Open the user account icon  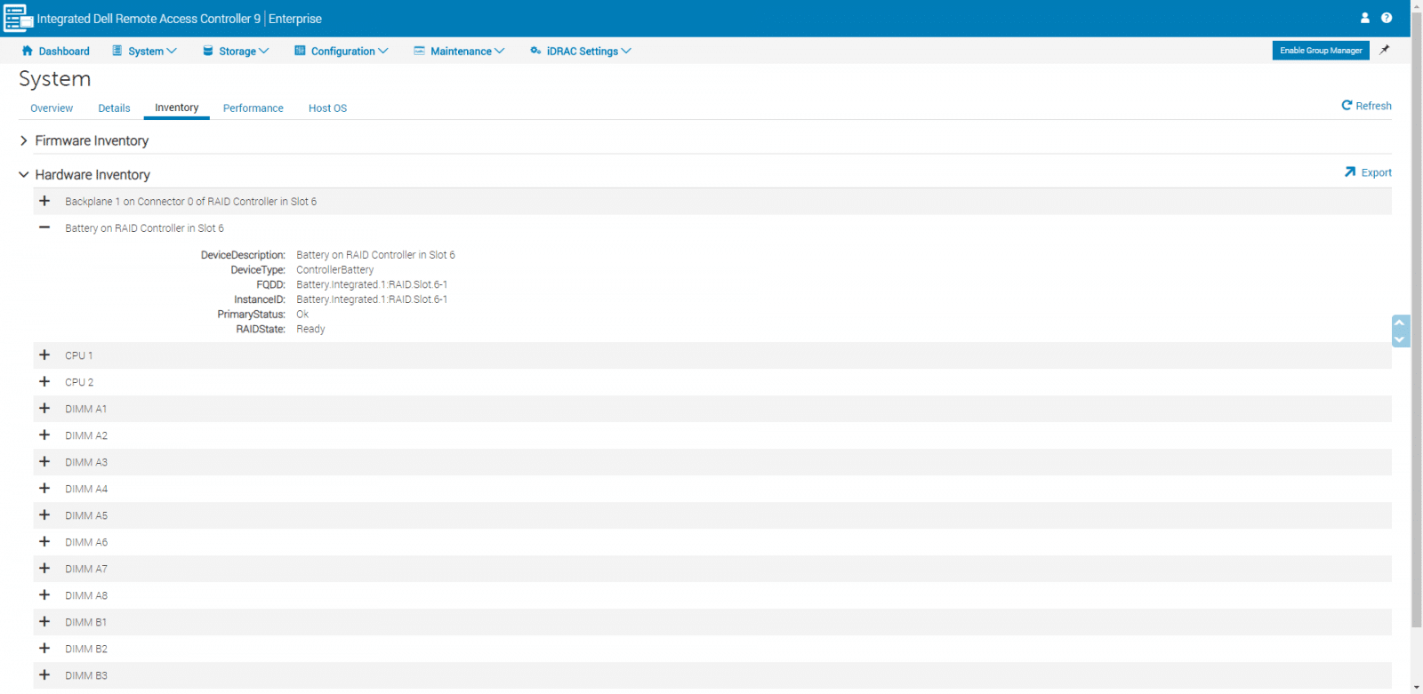pos(1365,18)
